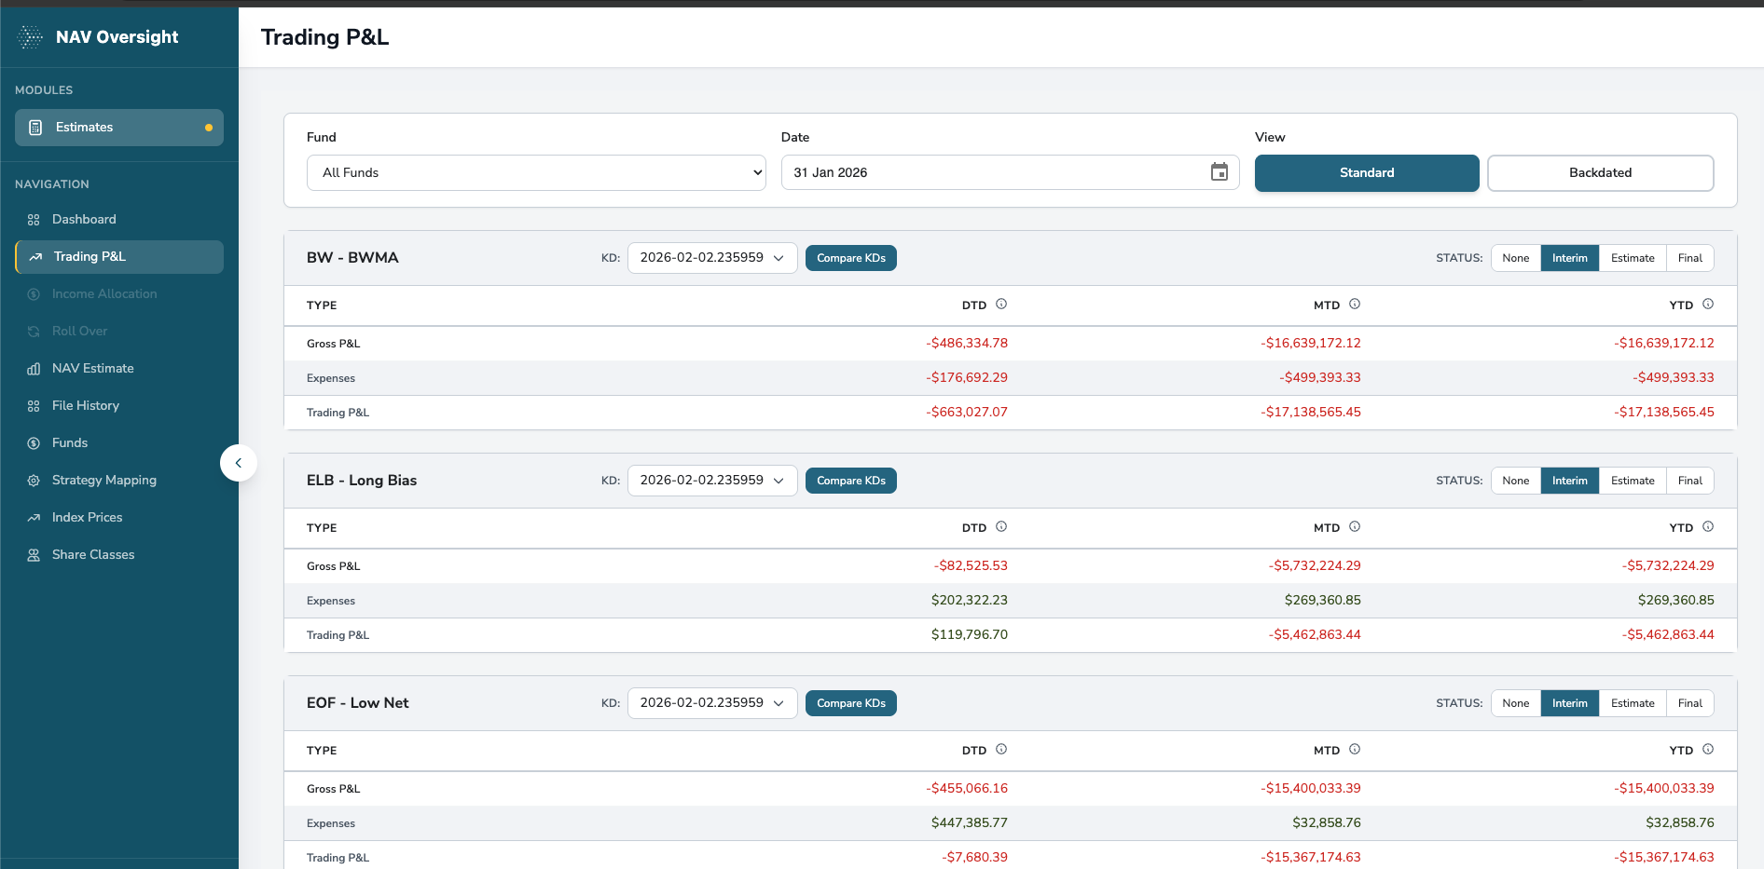Viewport: 1764px width, 869px height.
Task: Set ELB - Long Bias status to Estimate
Action: click(1632, 481)
